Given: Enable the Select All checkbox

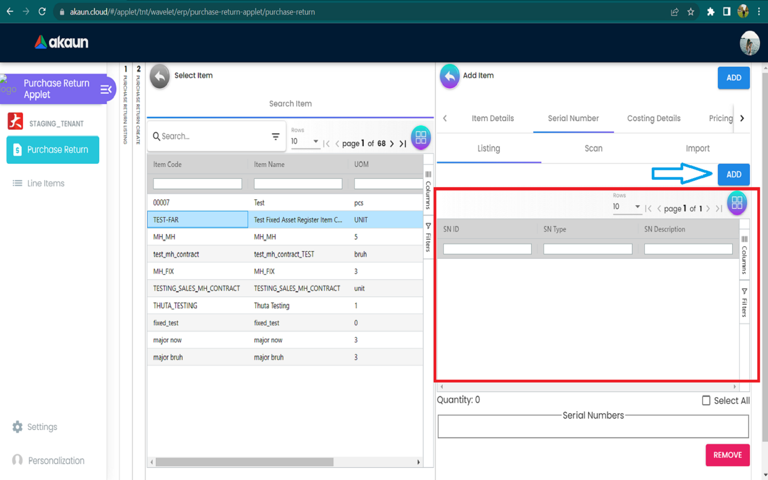Looking at the screenshot, I should [x=706, y=401].
